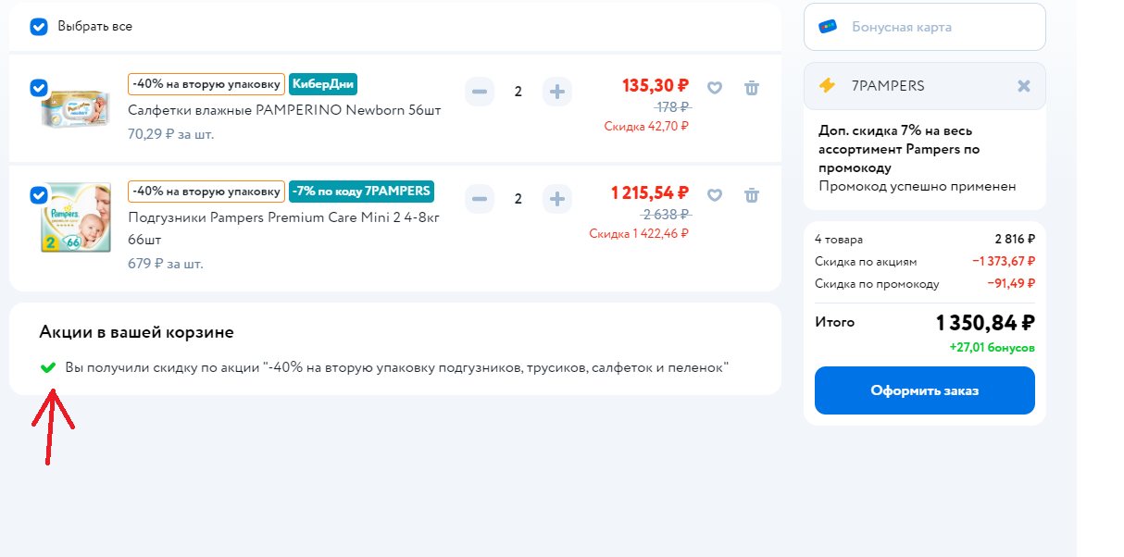Screen dimensions: 1124x557
Task: Focus the "Бонусная карта" input field
Action: 925,27
